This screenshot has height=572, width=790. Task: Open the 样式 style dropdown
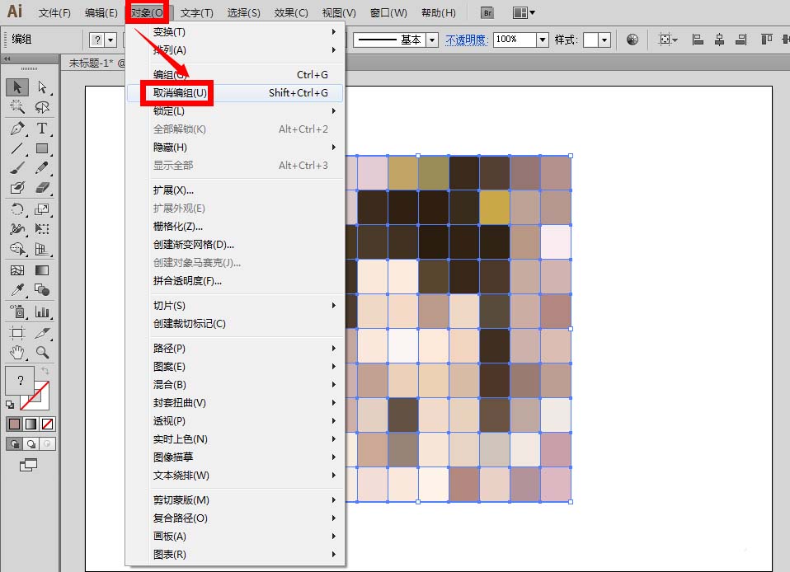(x=604, y=40)
